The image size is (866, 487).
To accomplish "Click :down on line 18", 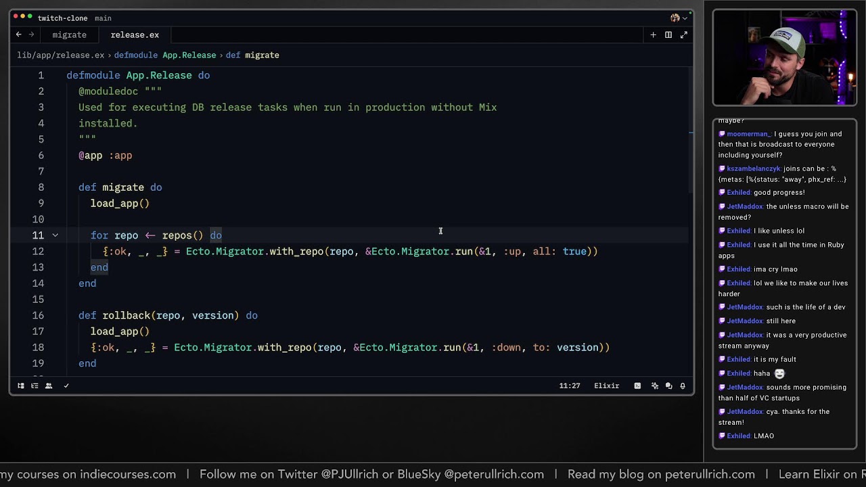I will 506,348.
